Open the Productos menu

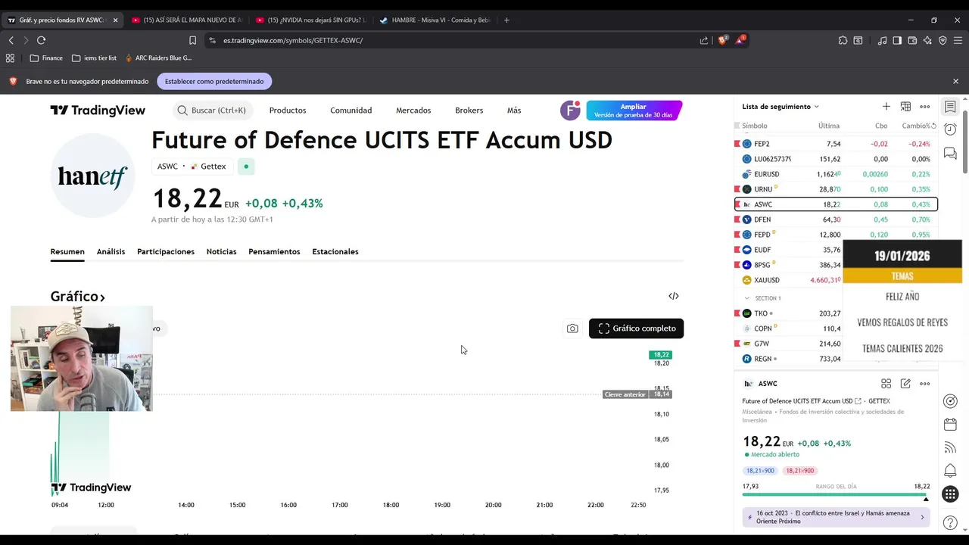pos(288,111)
